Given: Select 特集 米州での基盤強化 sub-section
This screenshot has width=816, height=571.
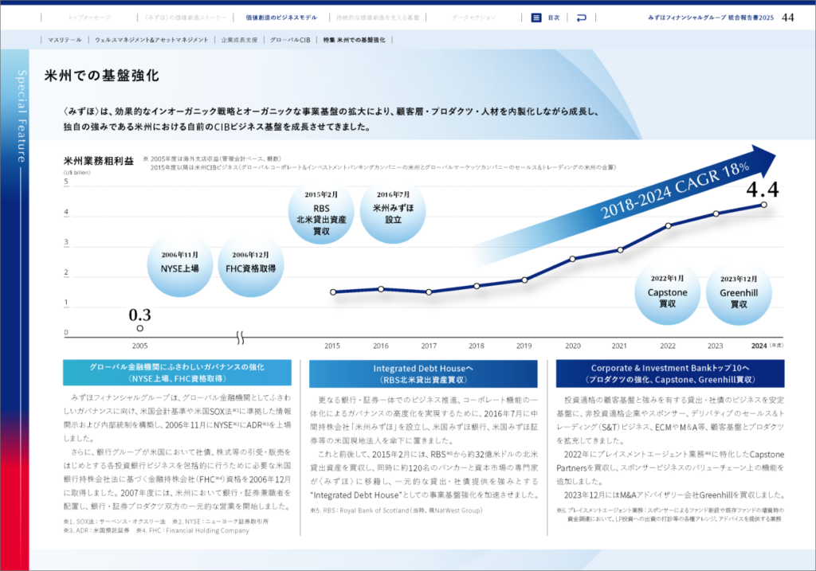Looking at the screenshot, I should (355, 39).
